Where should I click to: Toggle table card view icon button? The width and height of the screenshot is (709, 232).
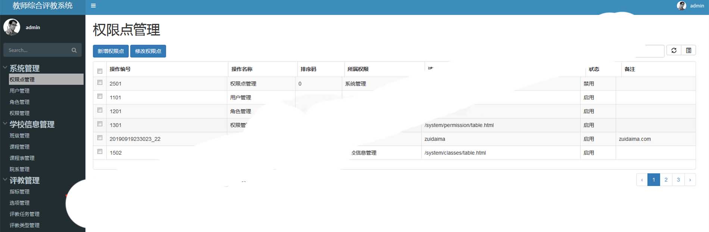688,50
